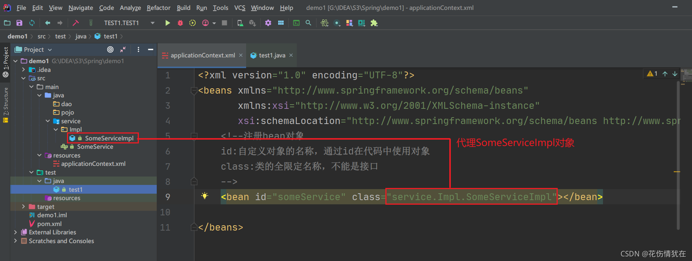Select SomeService interface in project tree
This screenshot has width=692, height=261.
coord(95,146)
